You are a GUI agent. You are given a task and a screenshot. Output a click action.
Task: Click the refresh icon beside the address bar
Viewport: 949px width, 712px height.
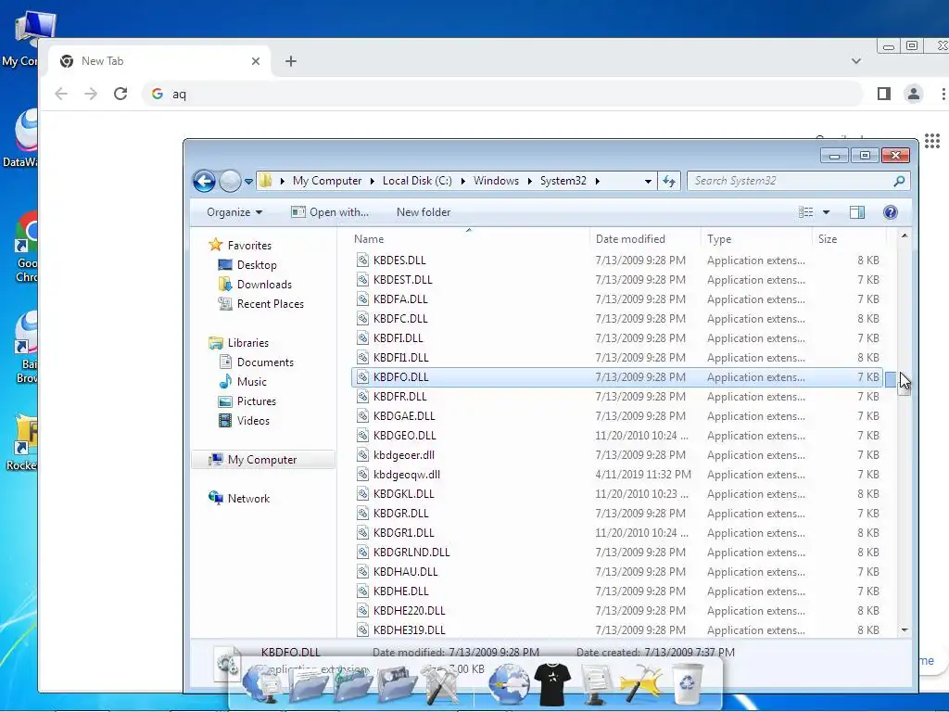click(x=669, y=181)
